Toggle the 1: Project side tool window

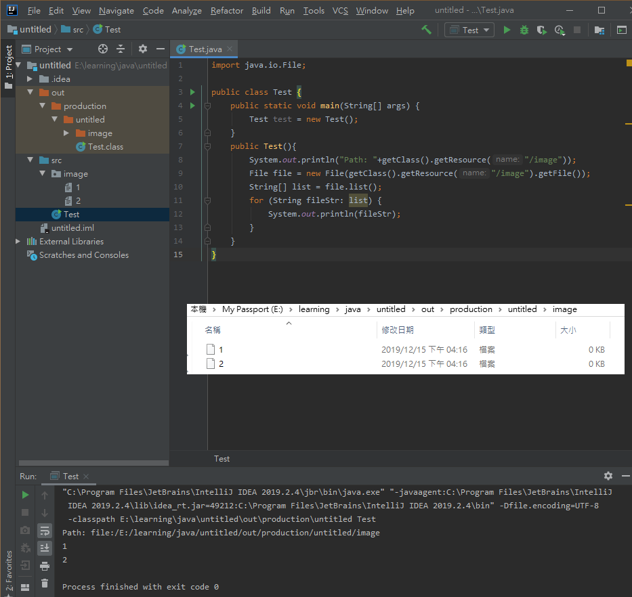point(8,67)
